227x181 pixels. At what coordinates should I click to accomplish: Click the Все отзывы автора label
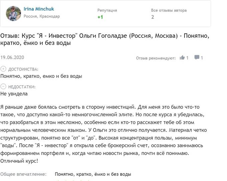pyautogui.click(x=169, y=10)
